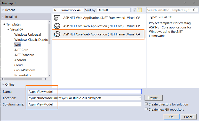The width and height of the screenshot is (199, 121).
Task: Click the tree horizontal scrollbar thumb
Action: click(23, 79)
